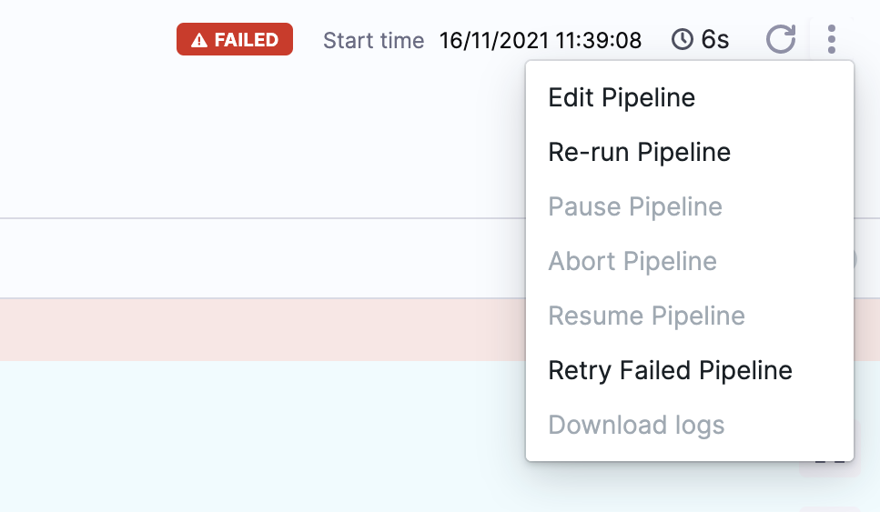Choose Re-run Pipeline option

(x=639, y=152)
